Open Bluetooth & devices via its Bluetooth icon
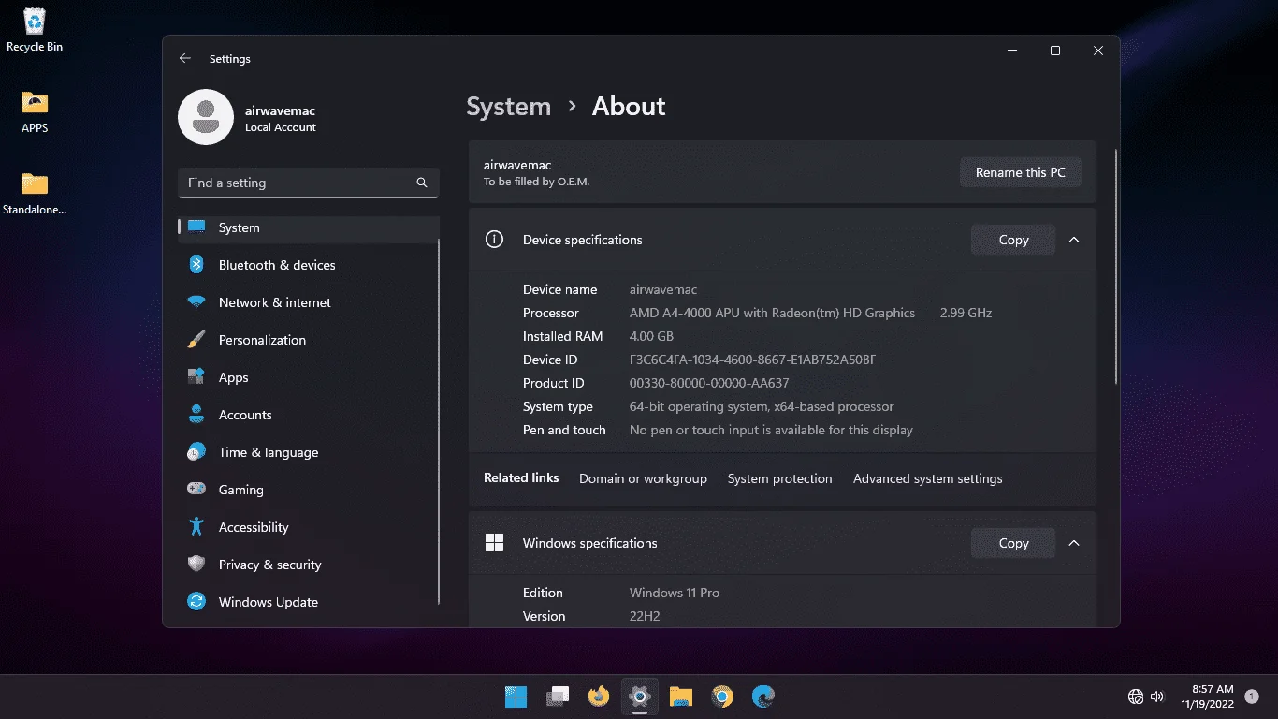The image size is (1278, 719). pyautogui.click(x=196, y=265)
